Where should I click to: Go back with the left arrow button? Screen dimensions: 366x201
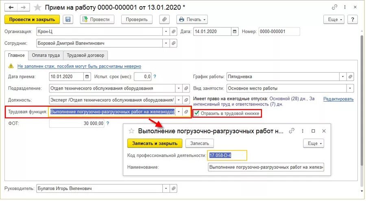11,7
